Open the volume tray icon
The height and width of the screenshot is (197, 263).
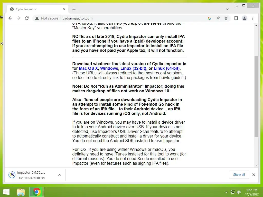[x=239, y=192]
